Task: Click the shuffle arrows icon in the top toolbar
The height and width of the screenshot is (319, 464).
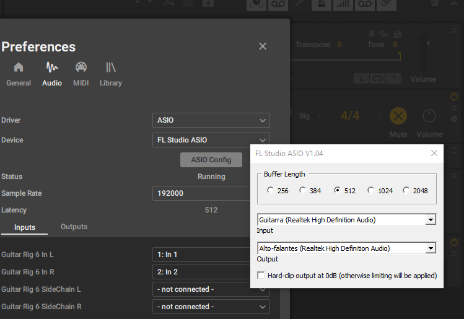Action: click(169, 2)
